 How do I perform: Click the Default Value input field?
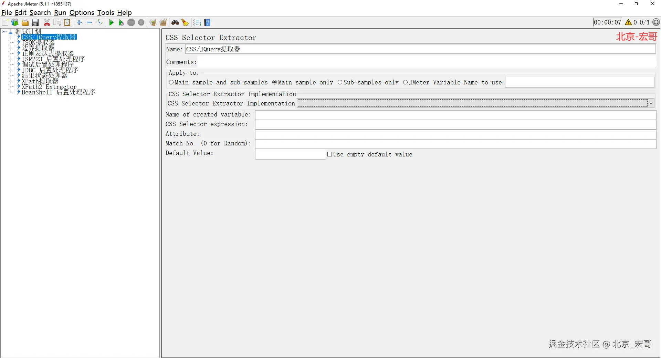(290, 154)
